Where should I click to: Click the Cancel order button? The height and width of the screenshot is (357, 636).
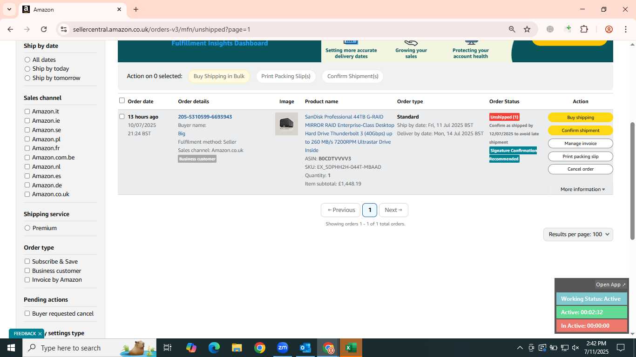point(581,169)
